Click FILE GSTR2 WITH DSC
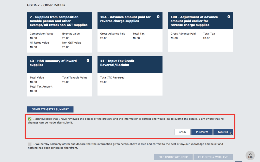 click(x=173, y=157)
